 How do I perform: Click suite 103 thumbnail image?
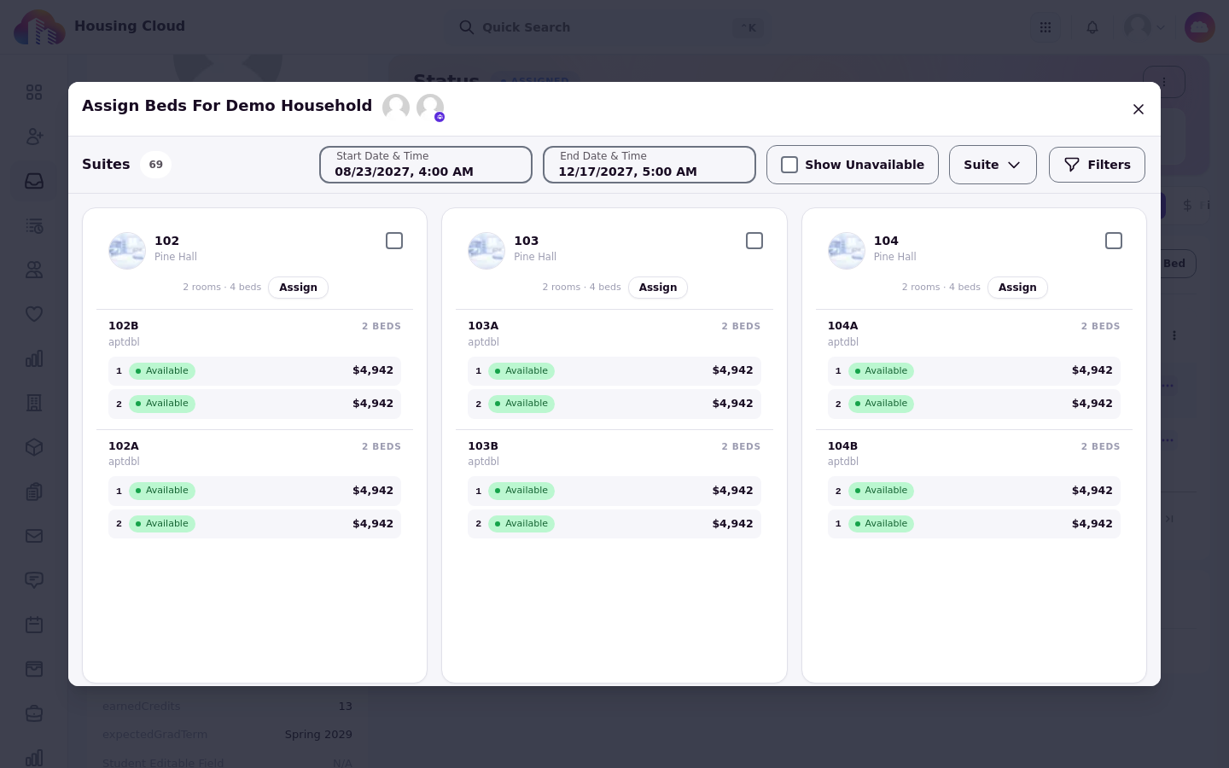(486, 251)
